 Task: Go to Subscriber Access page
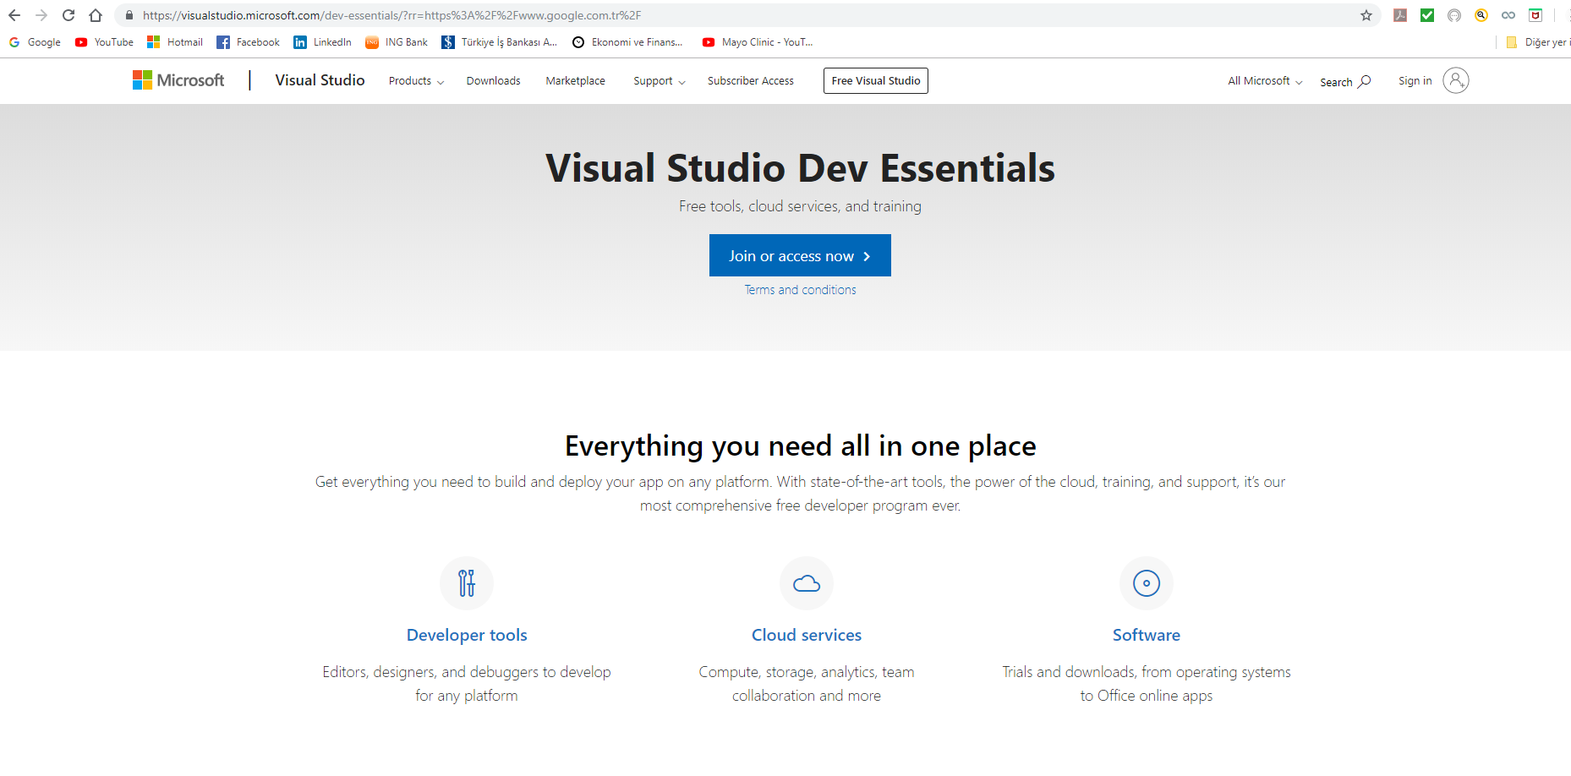pyautogui.click(x=750, y=81)
